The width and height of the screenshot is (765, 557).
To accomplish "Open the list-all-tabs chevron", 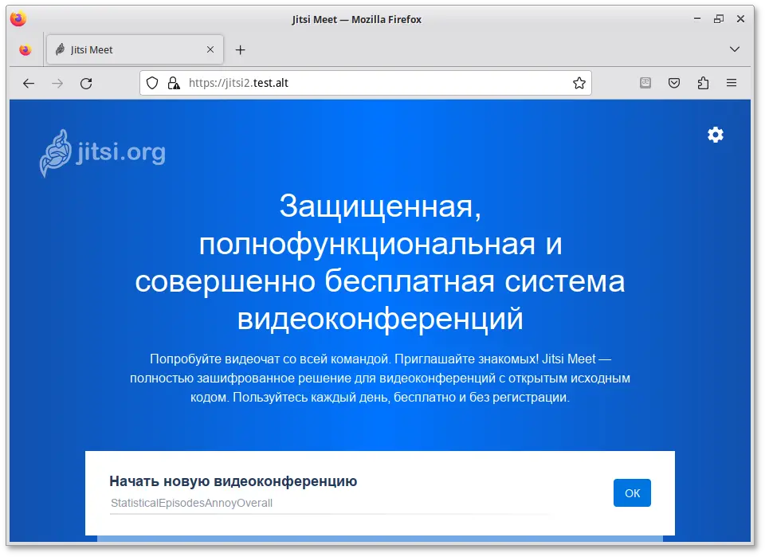I will click(735, 49).
